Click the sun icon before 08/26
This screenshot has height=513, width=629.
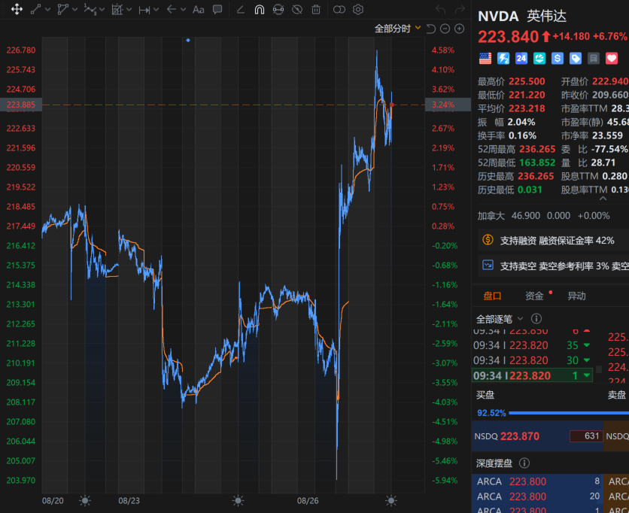238,500
